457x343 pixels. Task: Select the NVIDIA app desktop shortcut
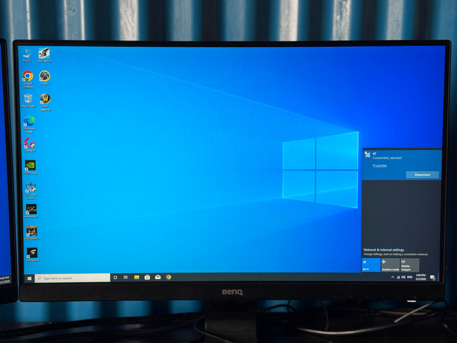coord(30,168)
